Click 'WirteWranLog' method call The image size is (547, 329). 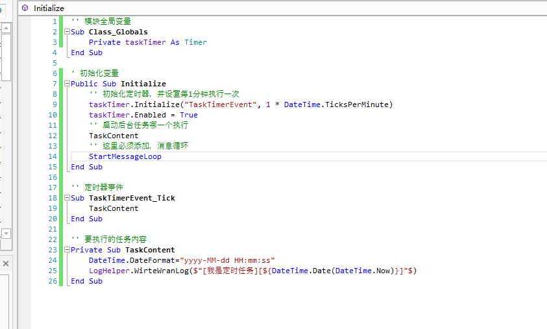162,271
